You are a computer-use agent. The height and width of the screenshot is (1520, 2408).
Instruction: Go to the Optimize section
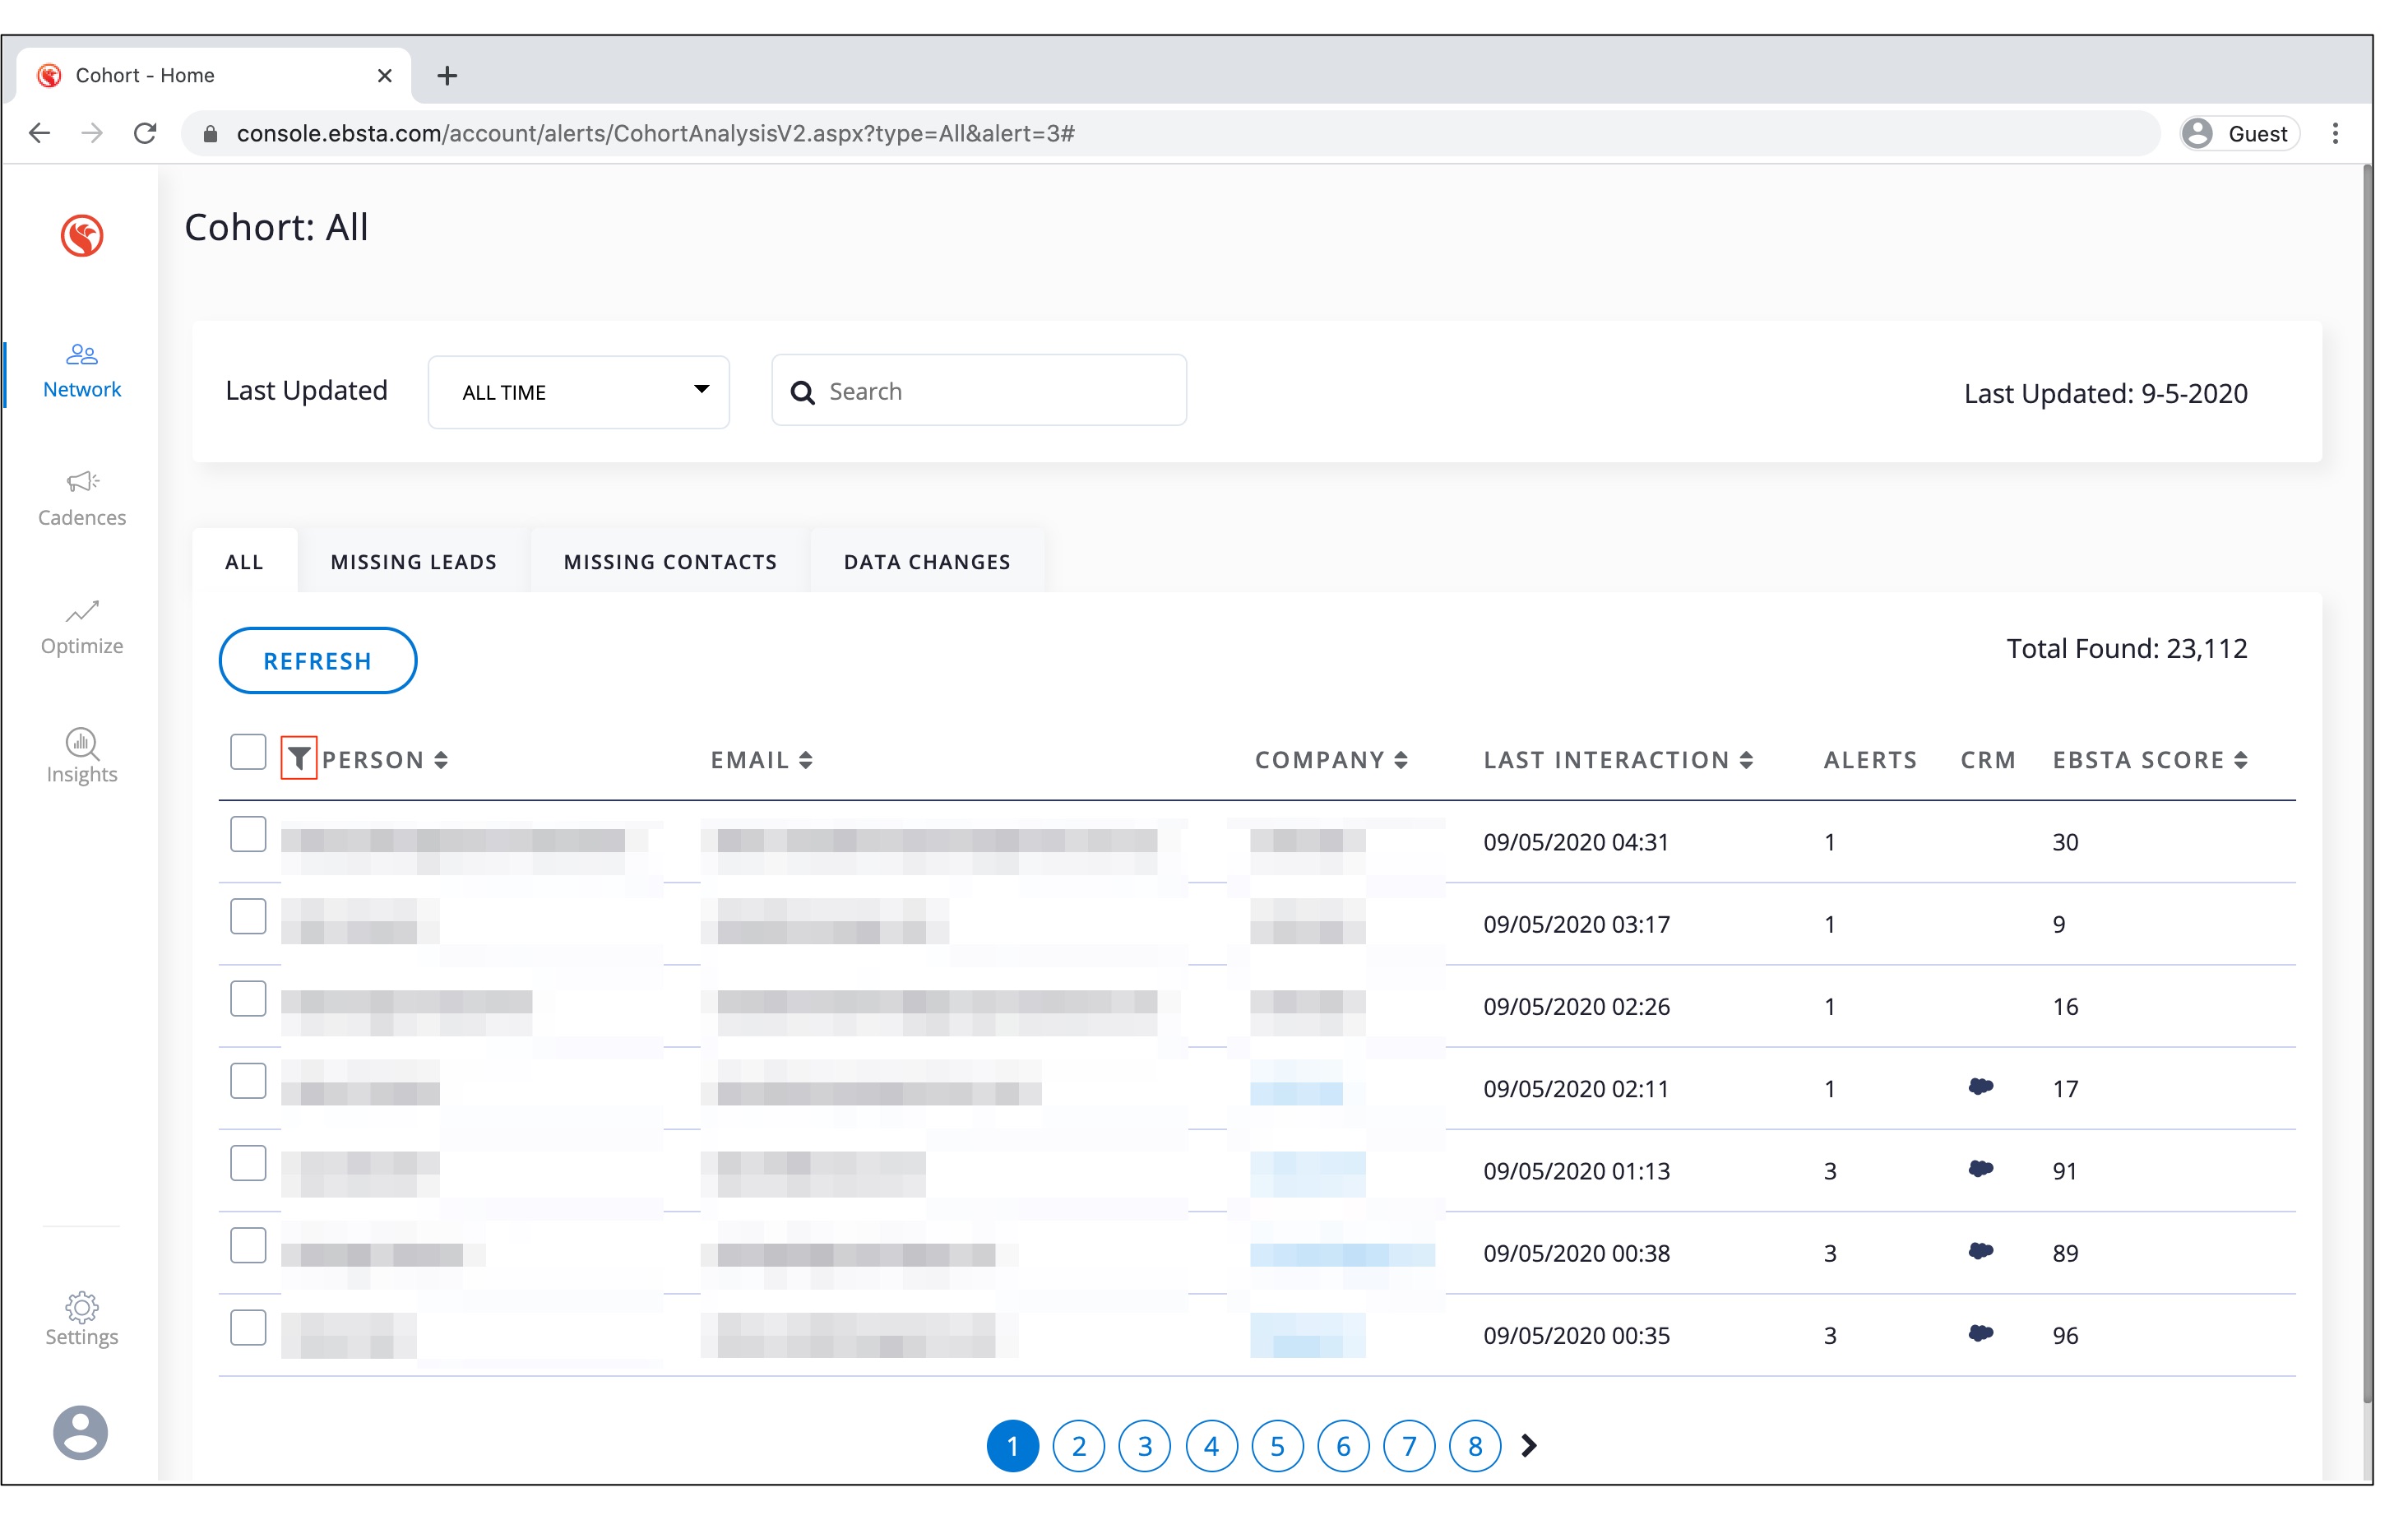81,627
